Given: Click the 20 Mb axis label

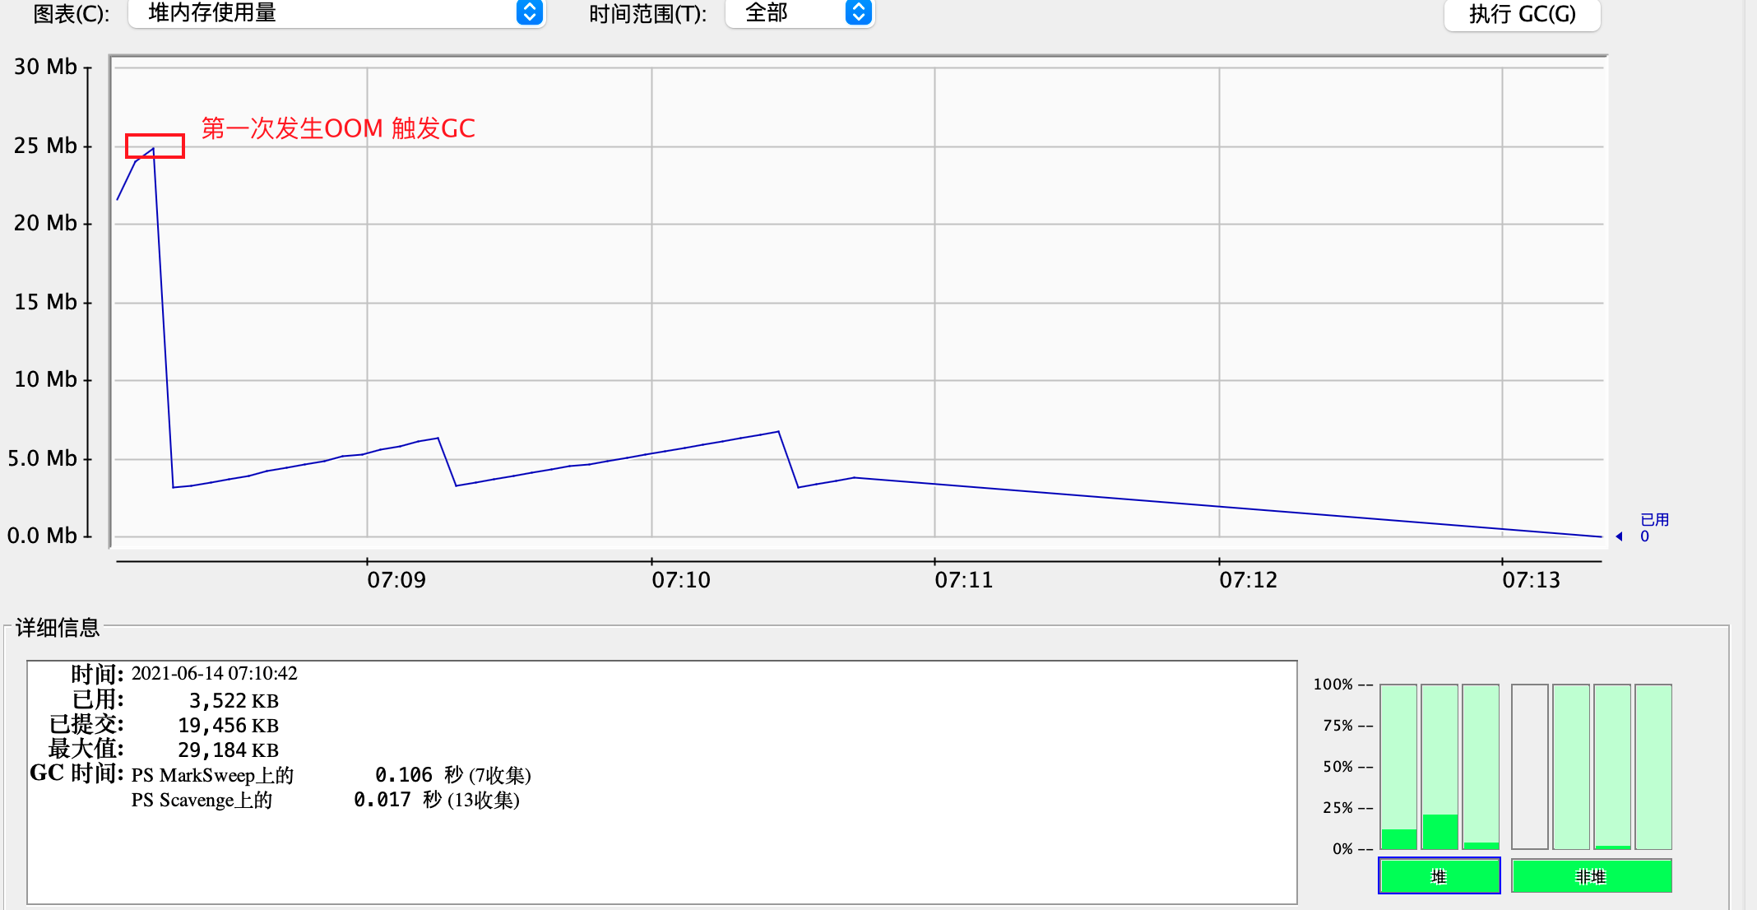Looking at the screenshot, I should (x=45, y=223).
